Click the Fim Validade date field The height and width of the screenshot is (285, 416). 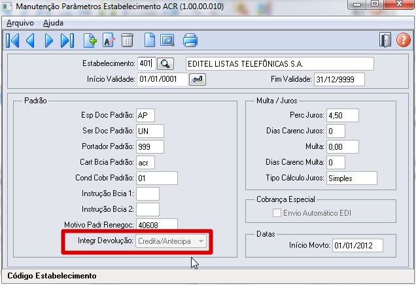coord(339,79)
